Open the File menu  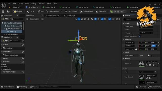click(9, 4)
